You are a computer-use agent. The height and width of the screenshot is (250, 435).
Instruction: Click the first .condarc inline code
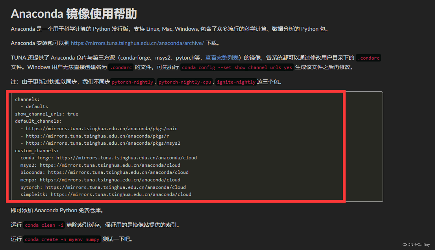tap(369, 58)
